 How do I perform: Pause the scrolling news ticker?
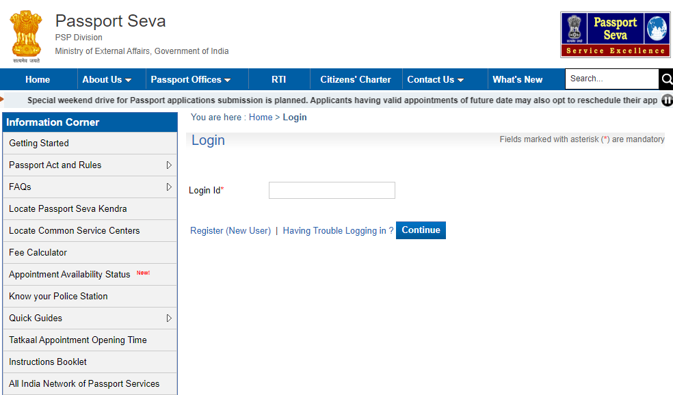coord(667,100)
